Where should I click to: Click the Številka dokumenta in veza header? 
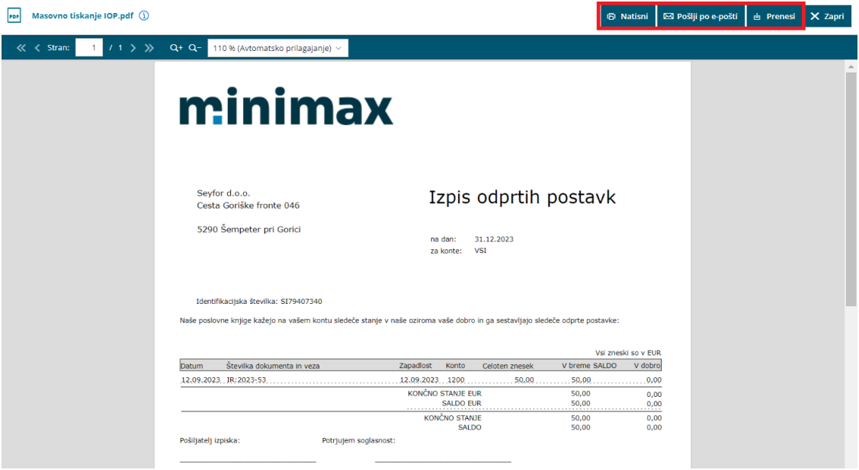tap(273, 366)
